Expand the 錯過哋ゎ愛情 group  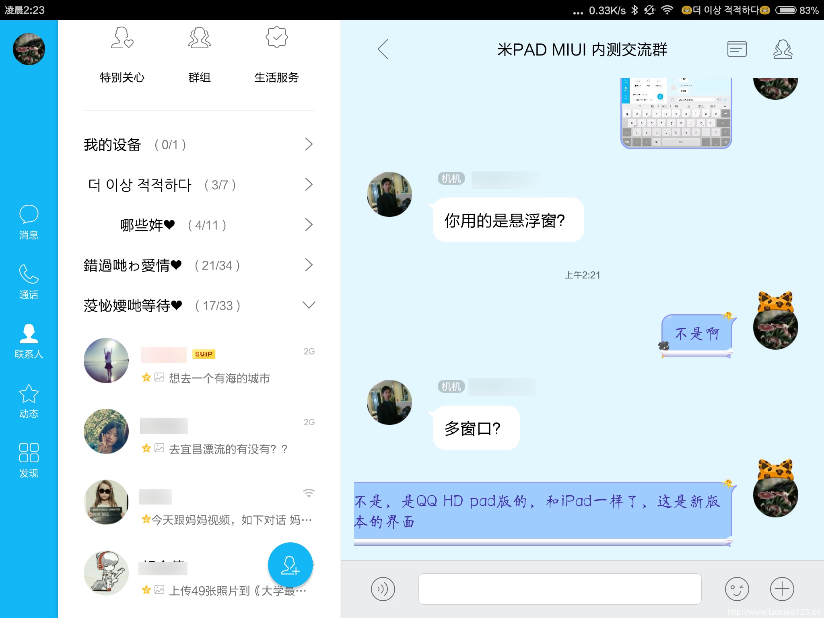(200, 265)
